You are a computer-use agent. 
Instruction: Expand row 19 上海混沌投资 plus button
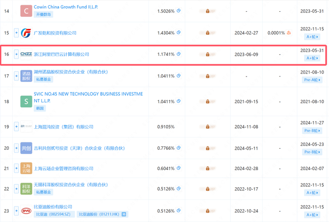pos(16,127)
